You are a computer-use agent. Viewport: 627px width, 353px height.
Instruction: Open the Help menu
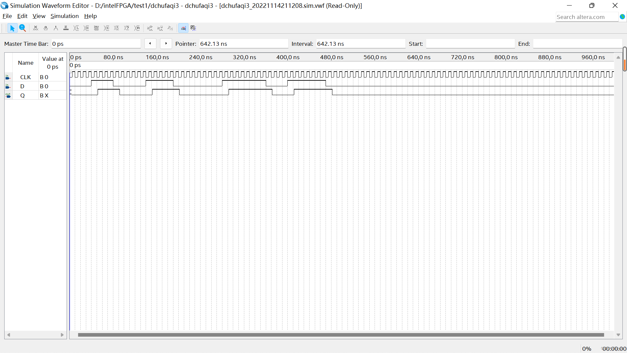point(90,16)
